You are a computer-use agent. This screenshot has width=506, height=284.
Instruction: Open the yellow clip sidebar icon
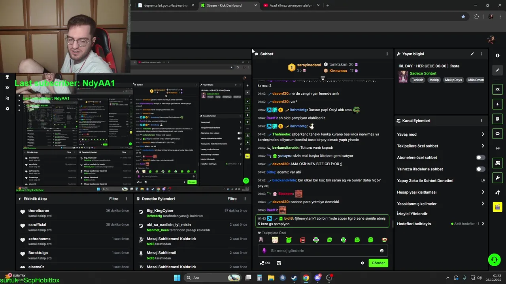pos(497,207)
